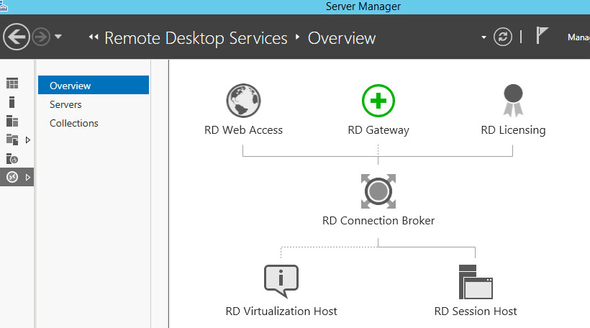Open the navigation history dropdown arrow

click(58, 37)
